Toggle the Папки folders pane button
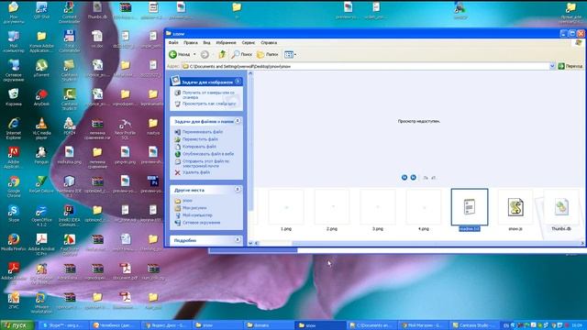 point(267,55)
